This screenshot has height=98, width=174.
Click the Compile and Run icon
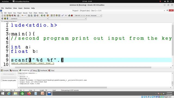[57, 16]
